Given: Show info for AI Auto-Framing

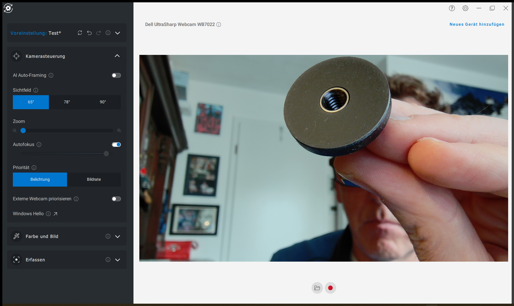Looking at the screenshot, I should pyautogui.click(x=51, y=75).
